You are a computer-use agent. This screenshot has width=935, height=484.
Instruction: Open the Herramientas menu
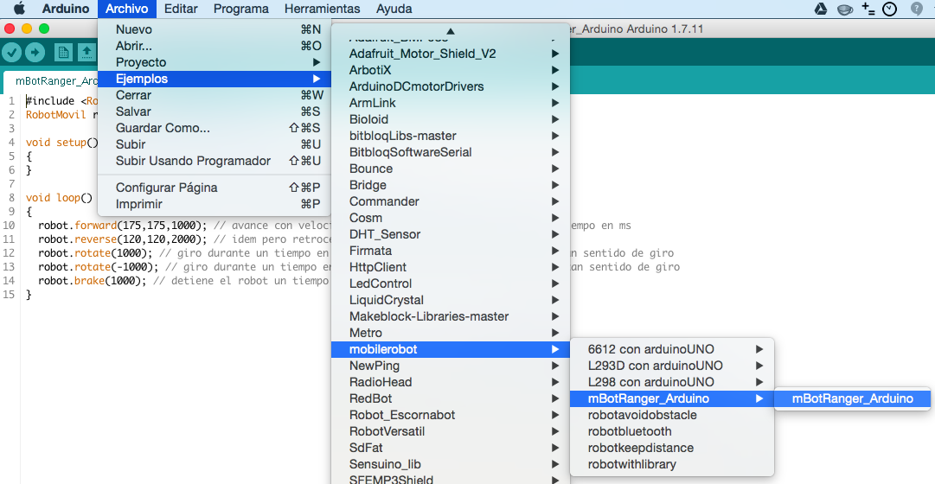click(x=322, y=9)
